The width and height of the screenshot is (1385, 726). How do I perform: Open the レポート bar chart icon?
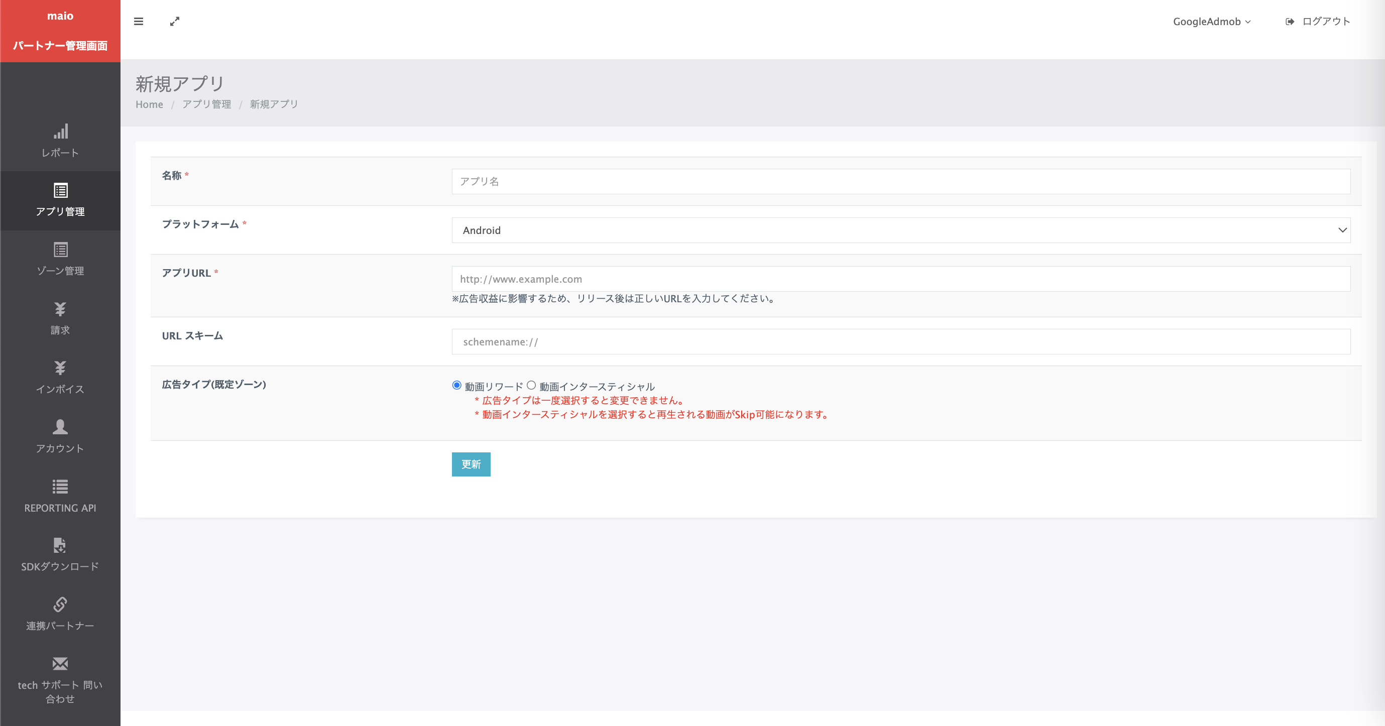[60, 132]
